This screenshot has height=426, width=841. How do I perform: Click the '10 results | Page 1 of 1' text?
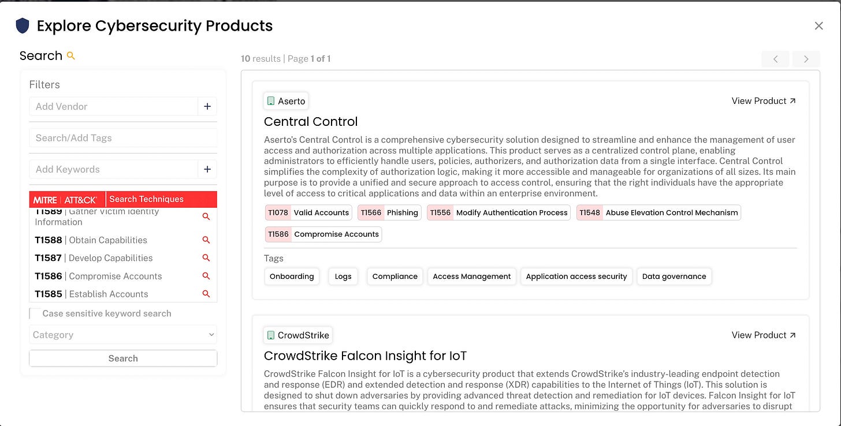286,59
